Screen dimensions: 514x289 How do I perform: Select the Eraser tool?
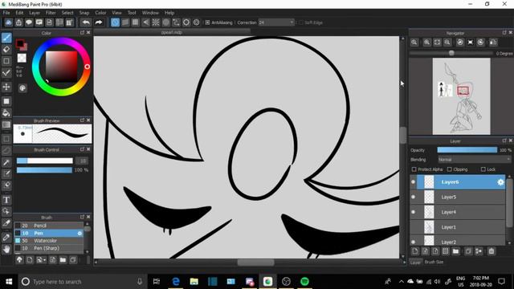(6, 50)
